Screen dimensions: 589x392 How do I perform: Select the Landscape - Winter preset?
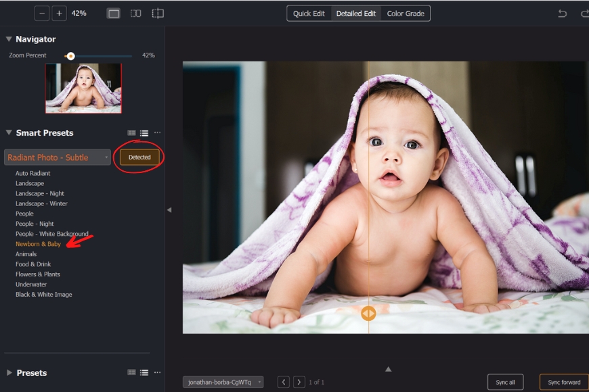point(41,203)
